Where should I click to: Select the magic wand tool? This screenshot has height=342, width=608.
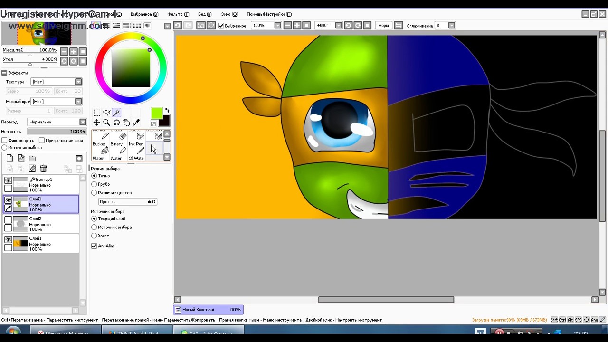pos(116,113)
